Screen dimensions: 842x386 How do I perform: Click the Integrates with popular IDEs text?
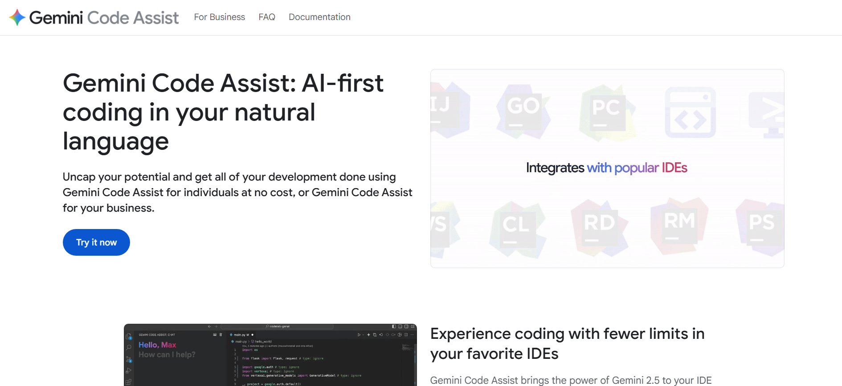click(x=606, y=168)
